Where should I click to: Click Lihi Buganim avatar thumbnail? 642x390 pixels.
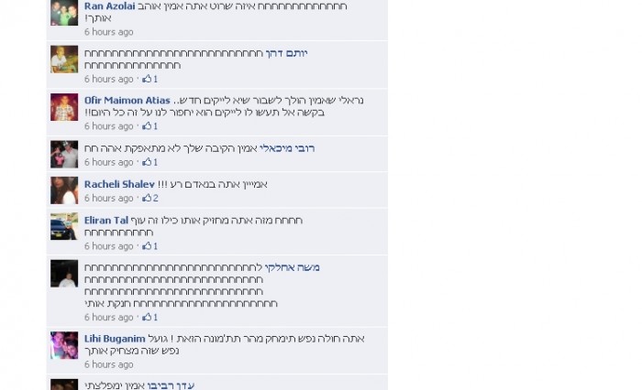pyautogui.click(x=64, y=345)
